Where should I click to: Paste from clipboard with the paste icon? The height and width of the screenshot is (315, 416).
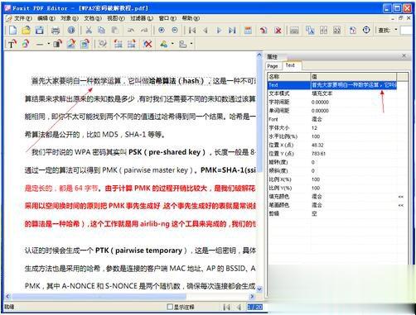[x=115, y=30]
